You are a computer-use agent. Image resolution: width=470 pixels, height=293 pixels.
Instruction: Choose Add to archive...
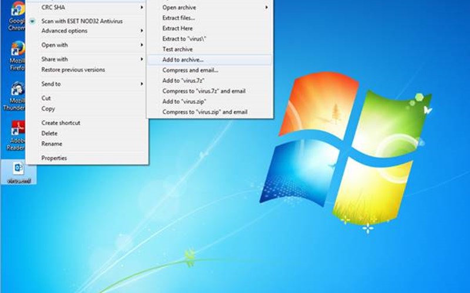[x=210, y=60]
